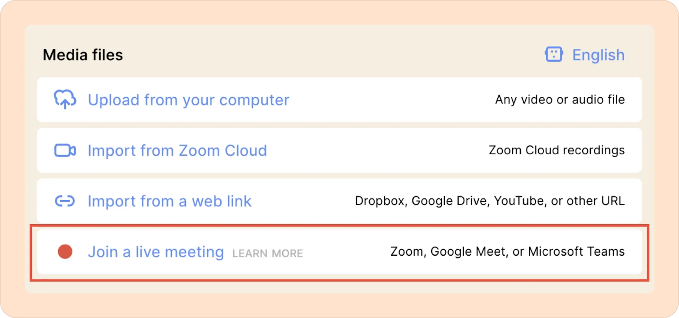
Task: Click the Zoom camera icon
Action: click(x=65, y=151)
